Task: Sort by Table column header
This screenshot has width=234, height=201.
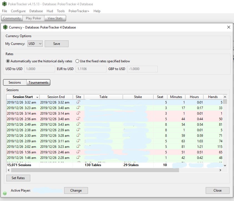Action: [x=104, y=97]
